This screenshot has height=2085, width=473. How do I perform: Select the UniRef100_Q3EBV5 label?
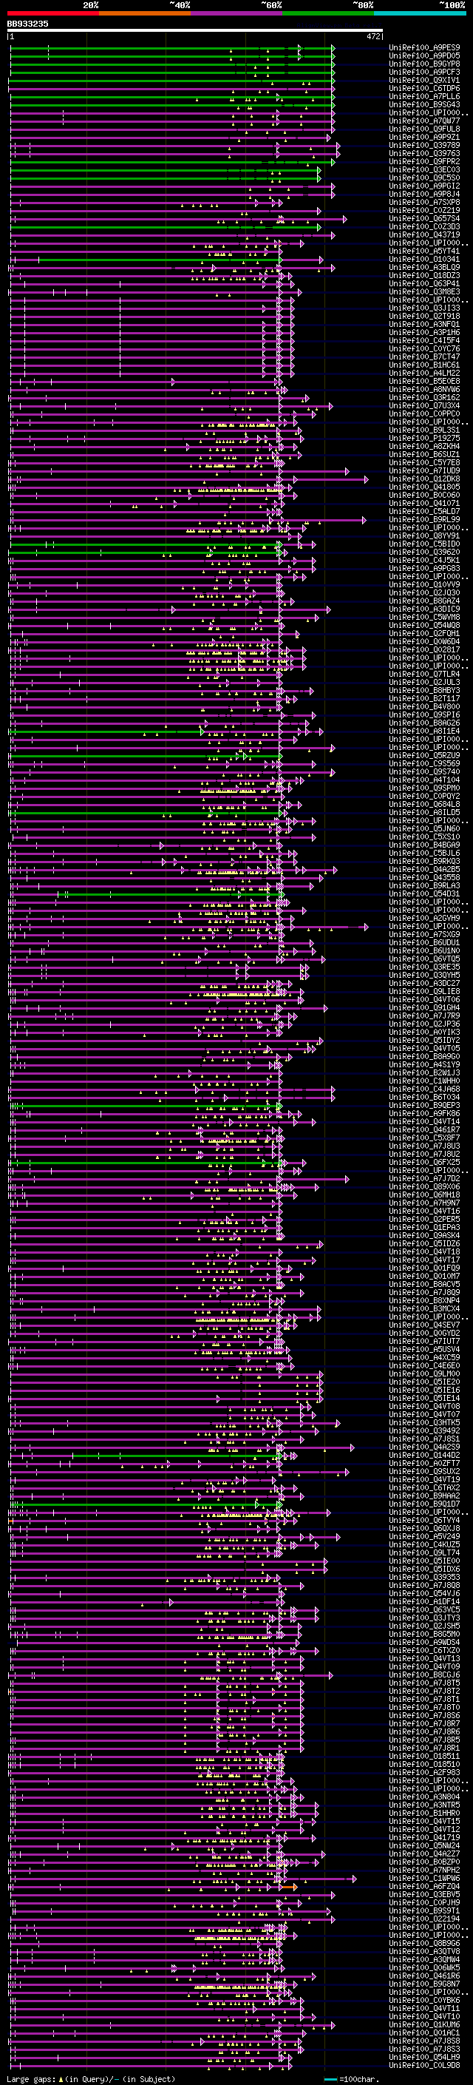pyautogui.click(x=424, y=1895)
